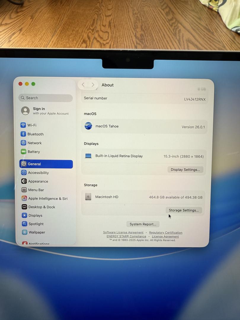Open Spotlight settings pane
Screen dimensions: 240x320
coord(36,224)
